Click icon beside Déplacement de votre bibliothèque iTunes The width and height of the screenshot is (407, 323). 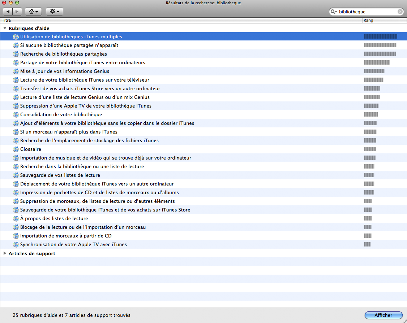coord(16,184)
